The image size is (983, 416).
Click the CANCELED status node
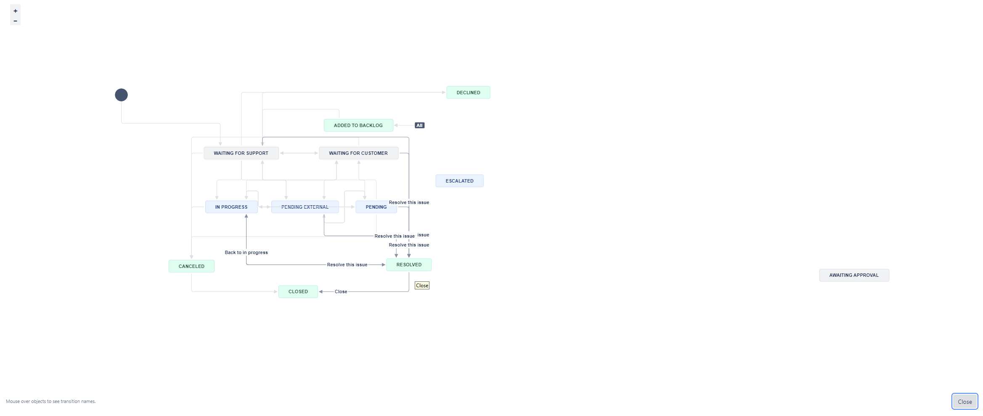pos(191,266)
